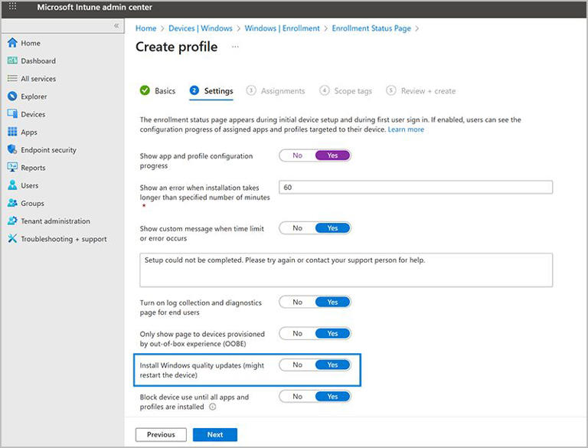Open the Learn more link

coord(406,130)
